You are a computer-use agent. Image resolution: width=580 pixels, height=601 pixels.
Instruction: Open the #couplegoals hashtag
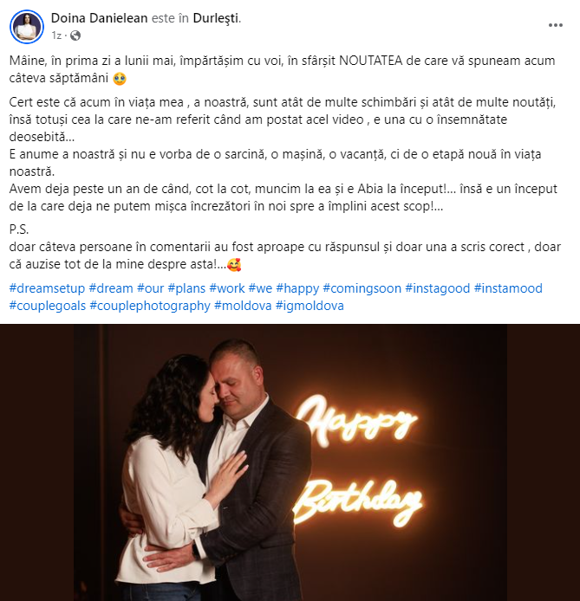(x=48, y=306)
